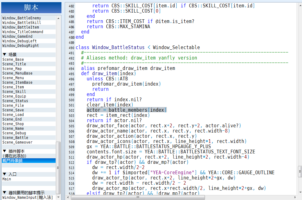Open the Scene_Load script
The width and height of the screenshot is (302, 200).
(x=29, y=115)
